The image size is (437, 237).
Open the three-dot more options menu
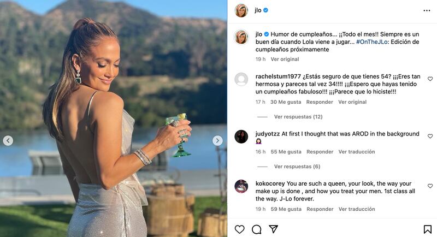[427, 10]
